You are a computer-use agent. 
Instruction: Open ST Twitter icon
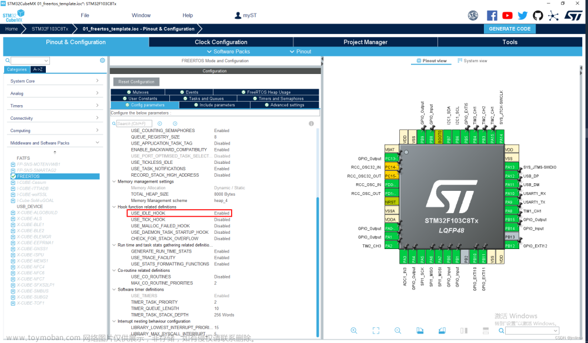pyautogui.click(x=522, y=15)
